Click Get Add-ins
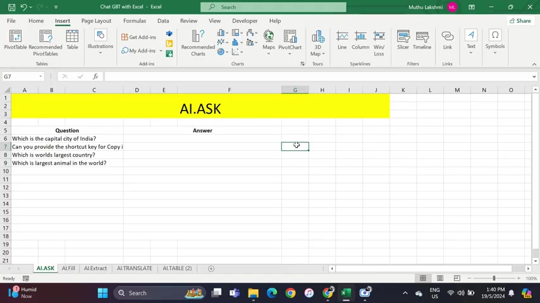This screenshot has height=303, width=540. tap(138, 37)
